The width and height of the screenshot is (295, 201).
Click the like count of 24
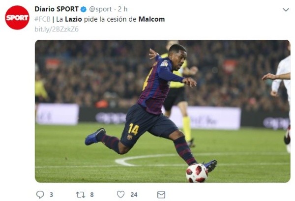[134, 195]
